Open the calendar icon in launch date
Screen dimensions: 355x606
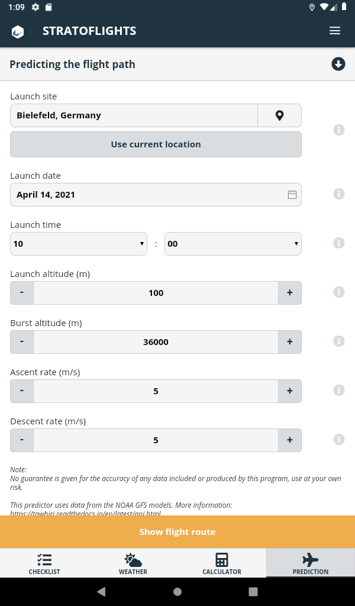292,195
